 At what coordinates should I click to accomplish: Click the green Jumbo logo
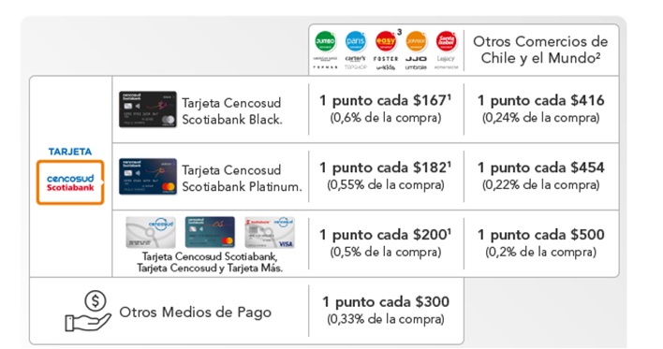pos(325,42)
